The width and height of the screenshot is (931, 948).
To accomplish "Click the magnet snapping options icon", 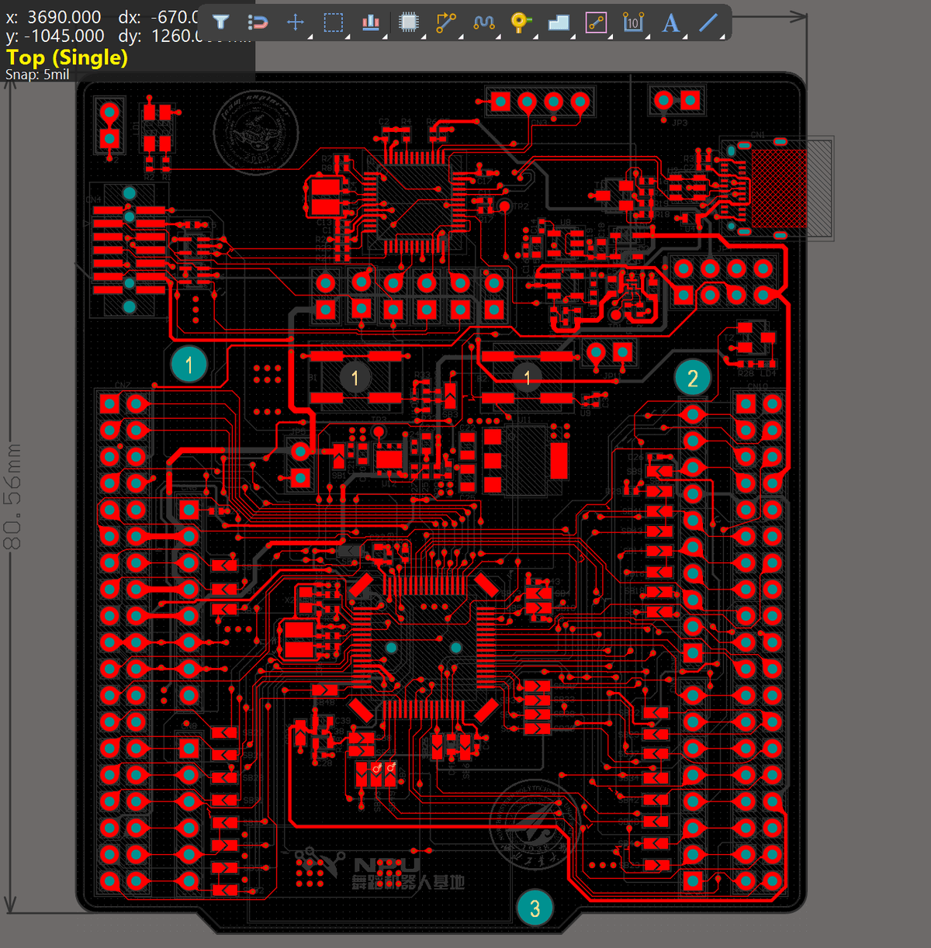I will (x=258, y=22).
